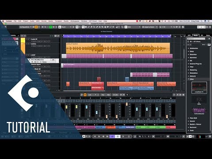Screen dimensions: 212x159
Task: Open the Project menu
Action: click(x=26, y=21)
